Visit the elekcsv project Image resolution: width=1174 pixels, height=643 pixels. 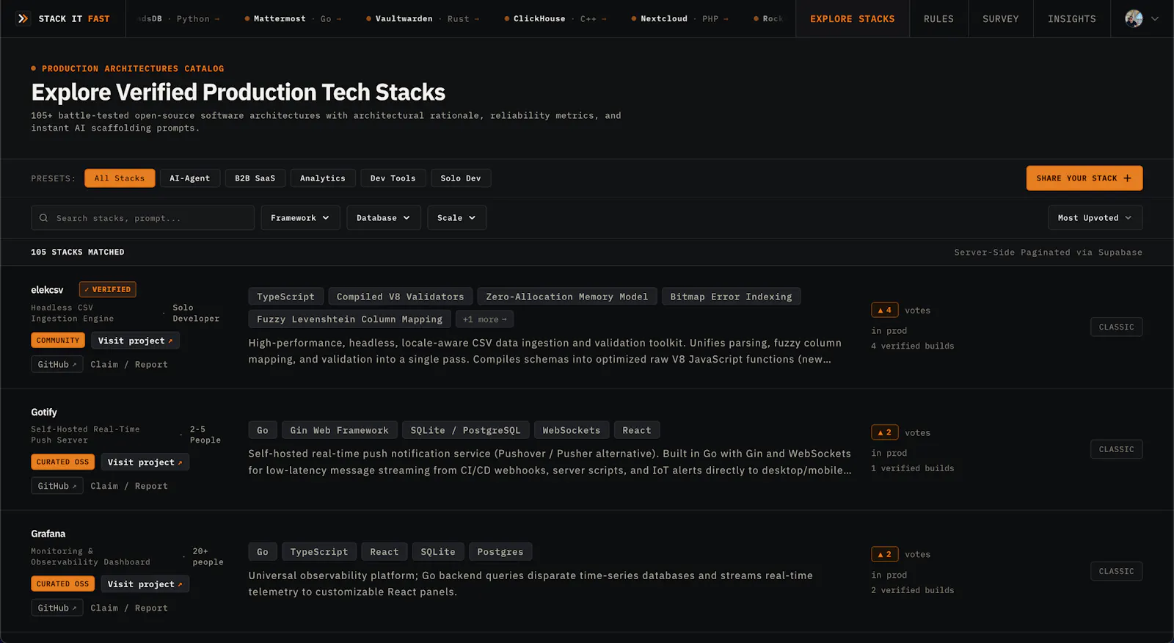tap(135, 341)
